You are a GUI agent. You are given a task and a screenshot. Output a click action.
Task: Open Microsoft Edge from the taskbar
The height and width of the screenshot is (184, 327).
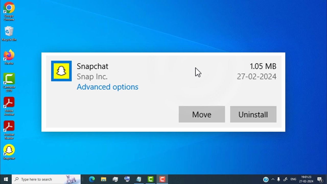click(92, 179)
